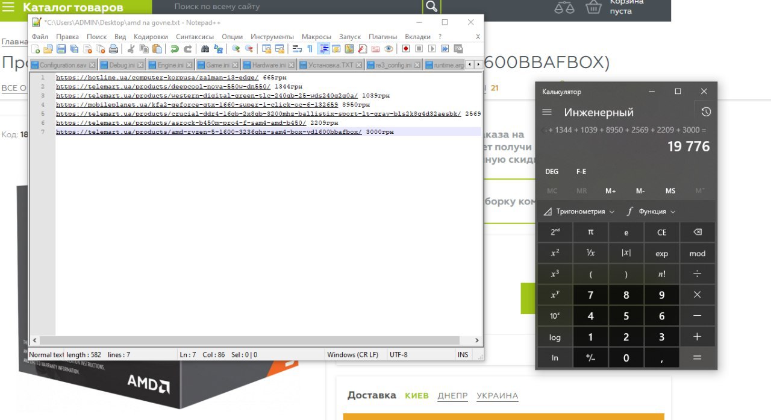Expand the Функция dropdown in Calculator
The height and width of the screenshot is (420, 771).
click(651, 212)
